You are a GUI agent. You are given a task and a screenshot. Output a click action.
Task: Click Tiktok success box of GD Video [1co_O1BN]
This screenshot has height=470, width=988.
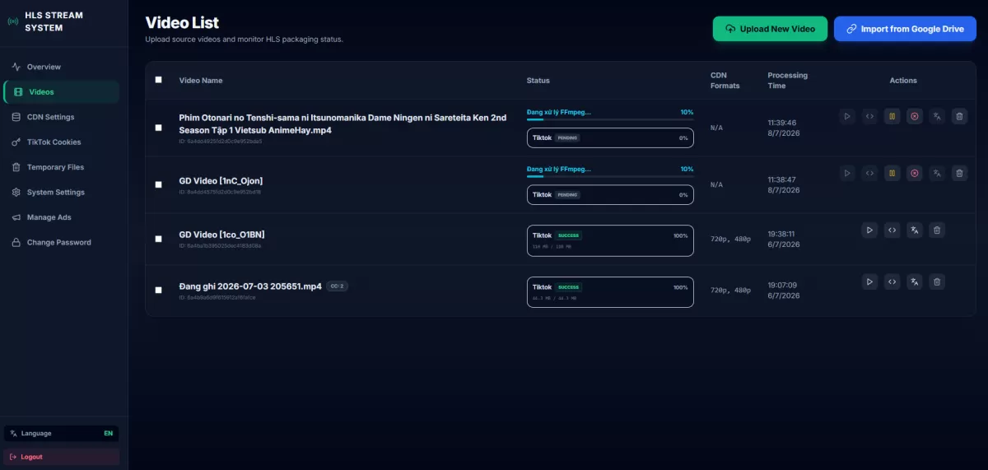(610, 240)
